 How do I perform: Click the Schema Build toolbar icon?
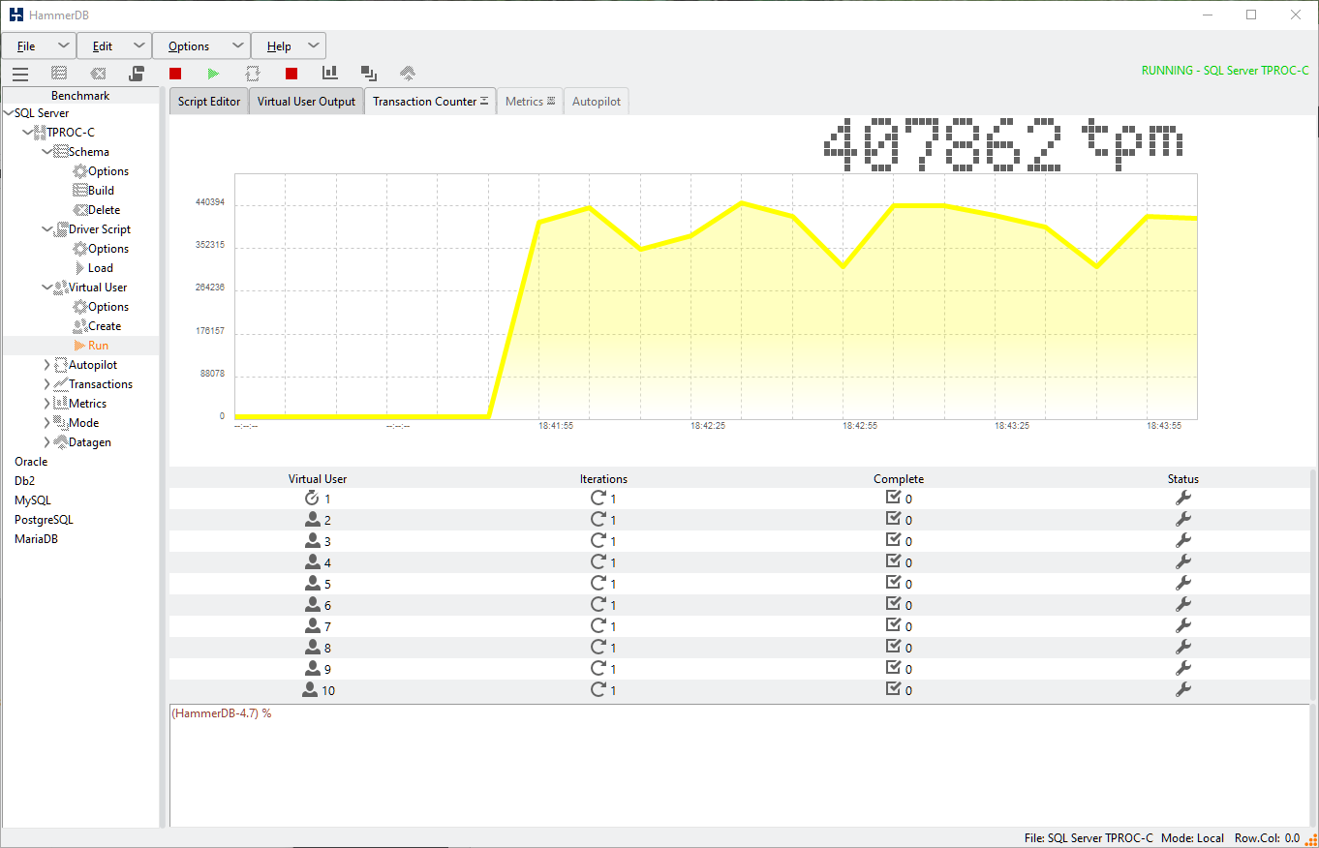click(59, 74)
